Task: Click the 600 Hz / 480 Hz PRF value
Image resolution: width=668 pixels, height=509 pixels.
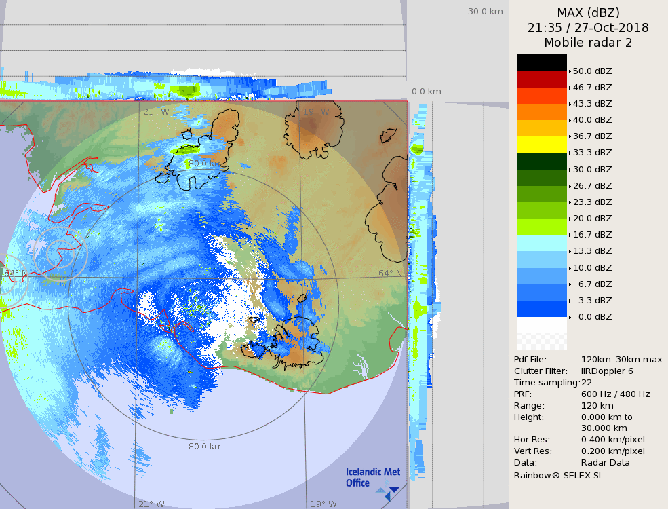Action: [x=615, y=394]
